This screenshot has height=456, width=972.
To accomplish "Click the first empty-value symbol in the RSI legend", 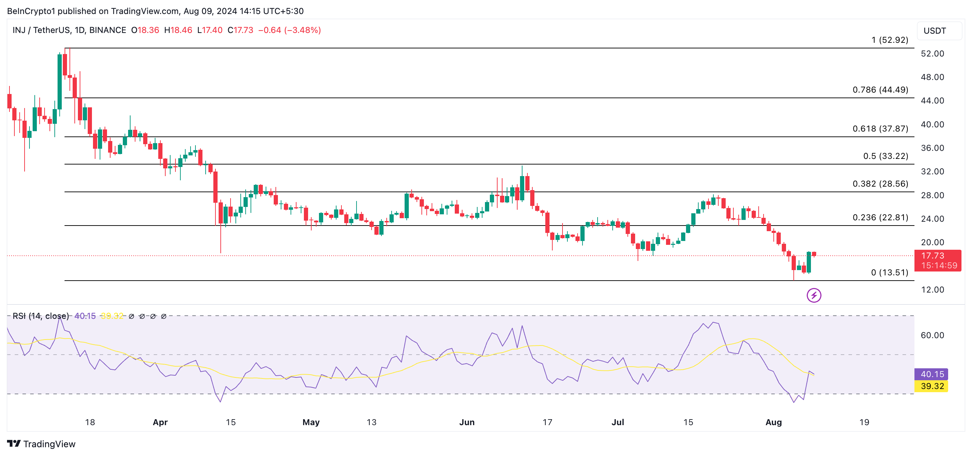I will 131,316.
